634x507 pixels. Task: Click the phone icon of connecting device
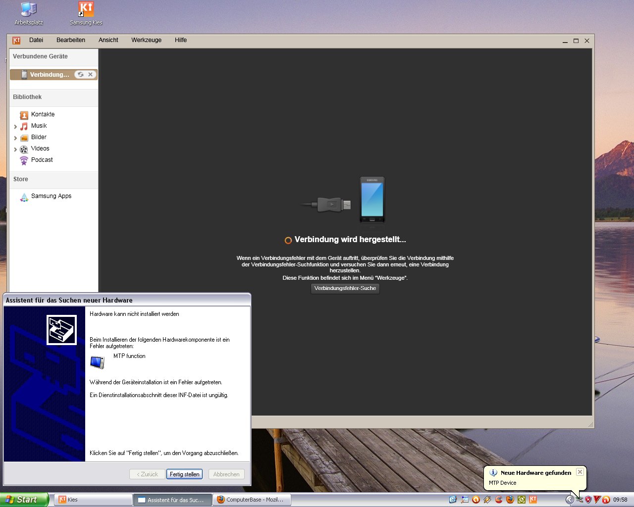pos(24,75)
